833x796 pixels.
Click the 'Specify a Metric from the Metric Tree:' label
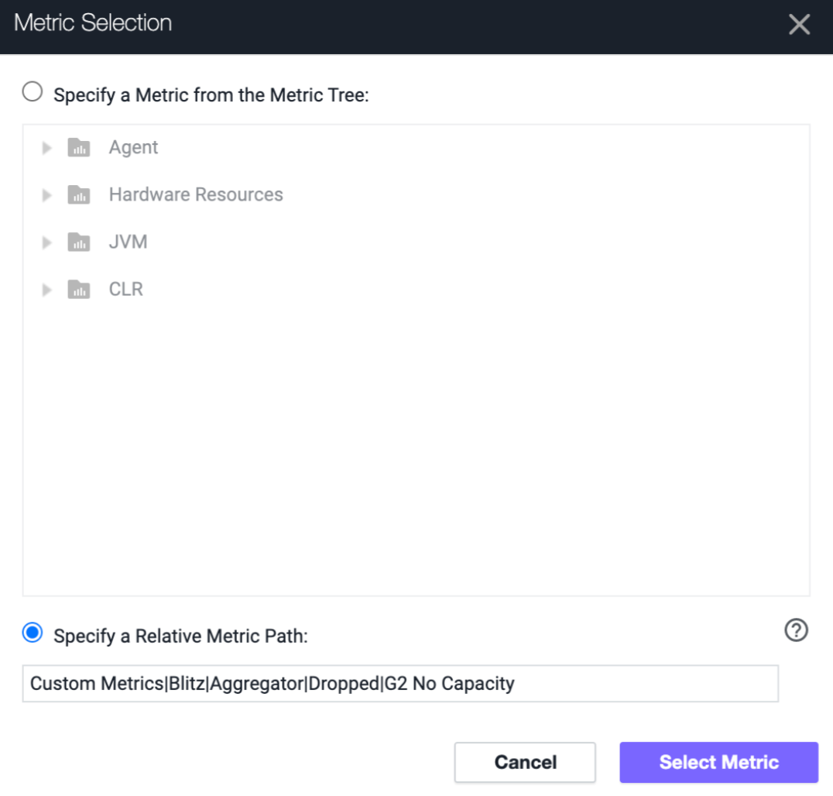click(211, 95)
